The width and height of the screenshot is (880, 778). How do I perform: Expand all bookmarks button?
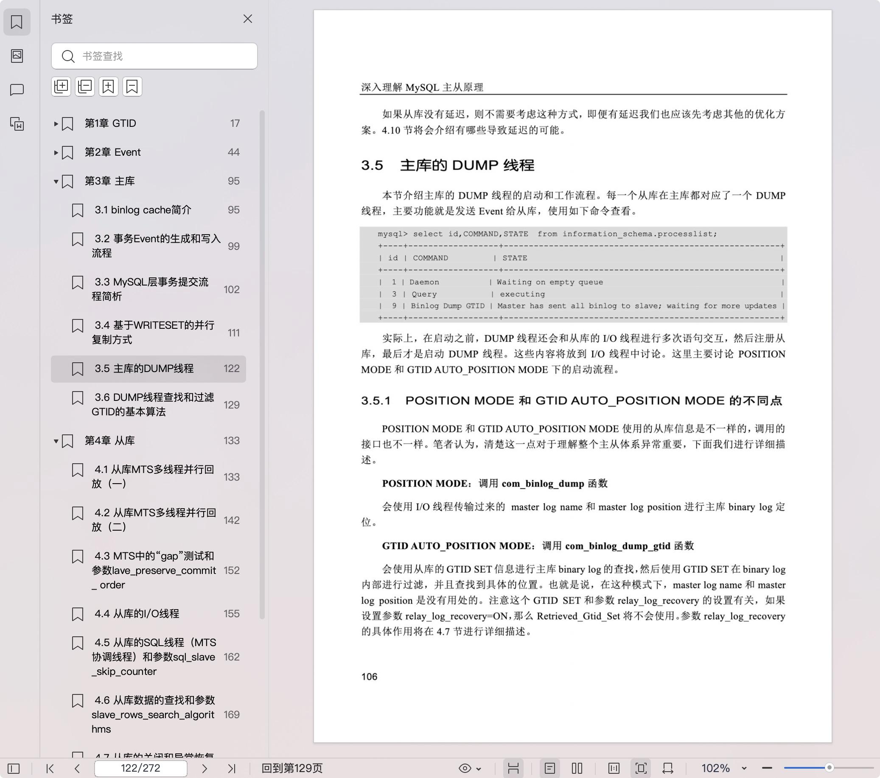pyautogui.click(x=61, y=87)
